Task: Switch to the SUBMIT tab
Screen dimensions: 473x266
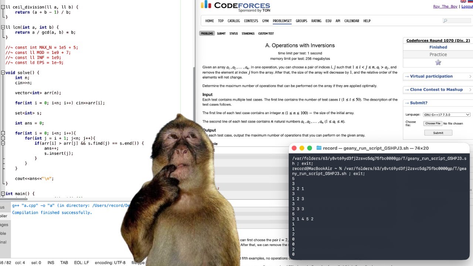Action: [x=221, y=34]
